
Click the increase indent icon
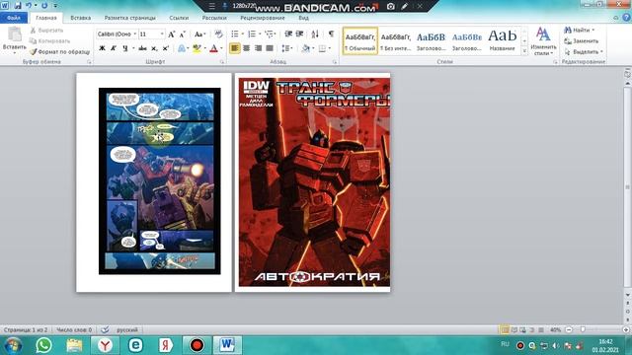pyautogui.click(x=299, y=35)
